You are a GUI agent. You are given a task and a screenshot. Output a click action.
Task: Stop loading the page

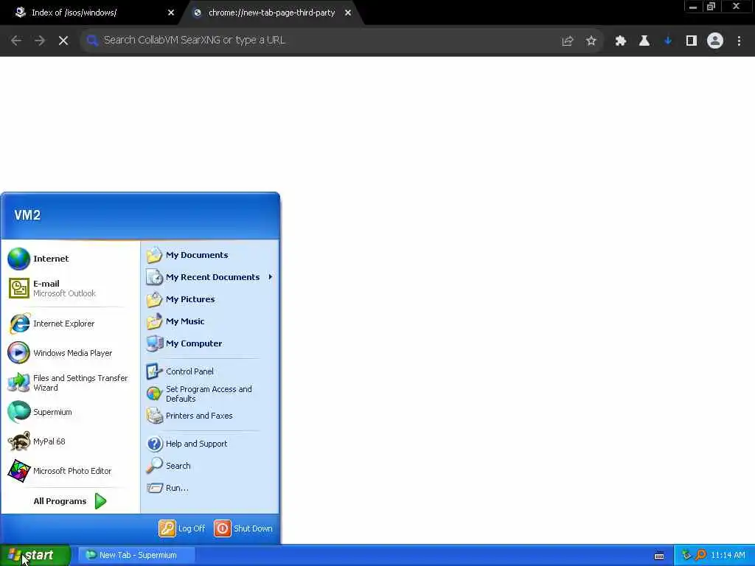click(x=63, y=41)
